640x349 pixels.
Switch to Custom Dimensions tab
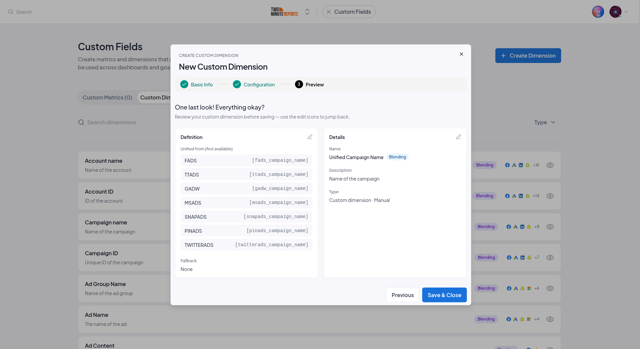(155, 97)
